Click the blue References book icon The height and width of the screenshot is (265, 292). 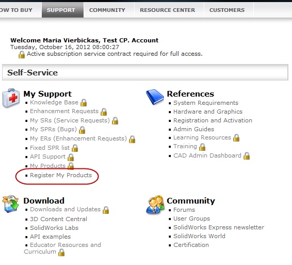point(155,97)
